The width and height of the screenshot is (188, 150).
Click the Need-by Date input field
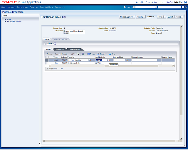[x=101, y=60]
